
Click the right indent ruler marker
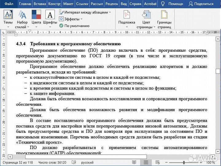click(x=207, y=33)
